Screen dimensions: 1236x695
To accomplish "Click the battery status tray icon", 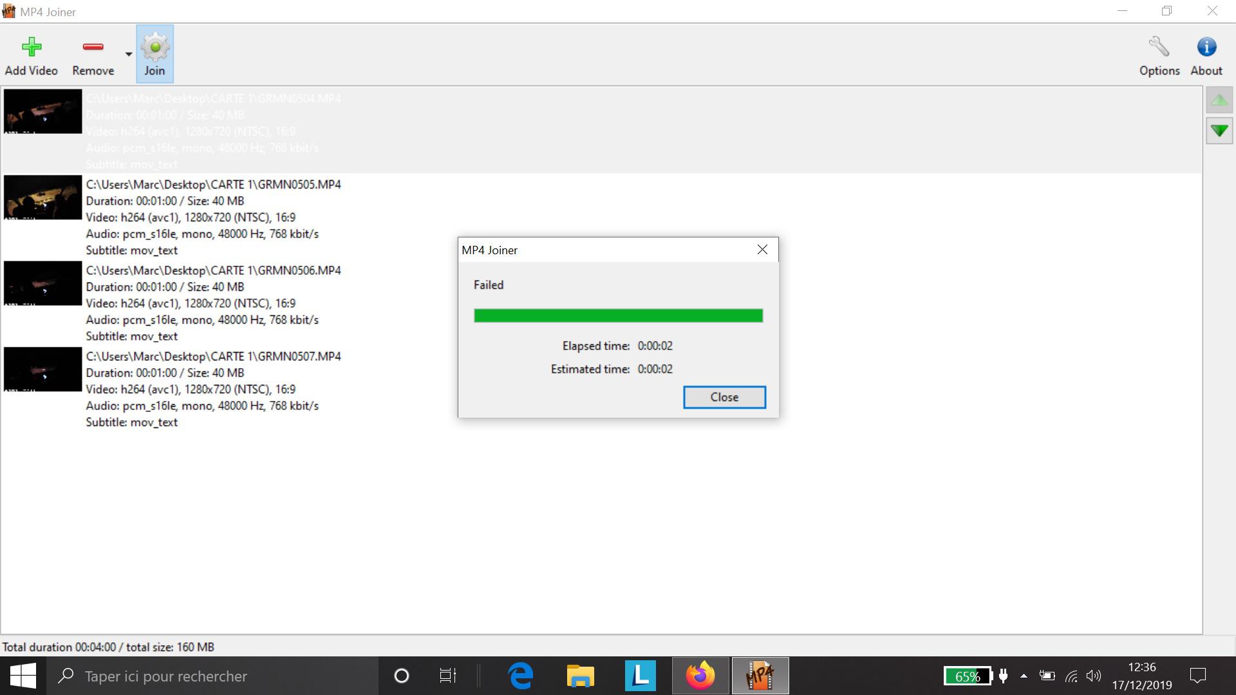I will [x=1047, y=676].
